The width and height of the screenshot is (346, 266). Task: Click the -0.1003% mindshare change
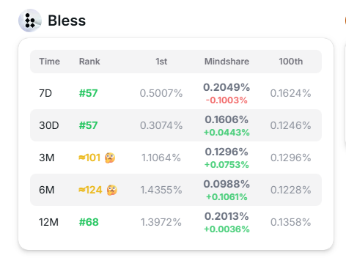tap(227, 100)
